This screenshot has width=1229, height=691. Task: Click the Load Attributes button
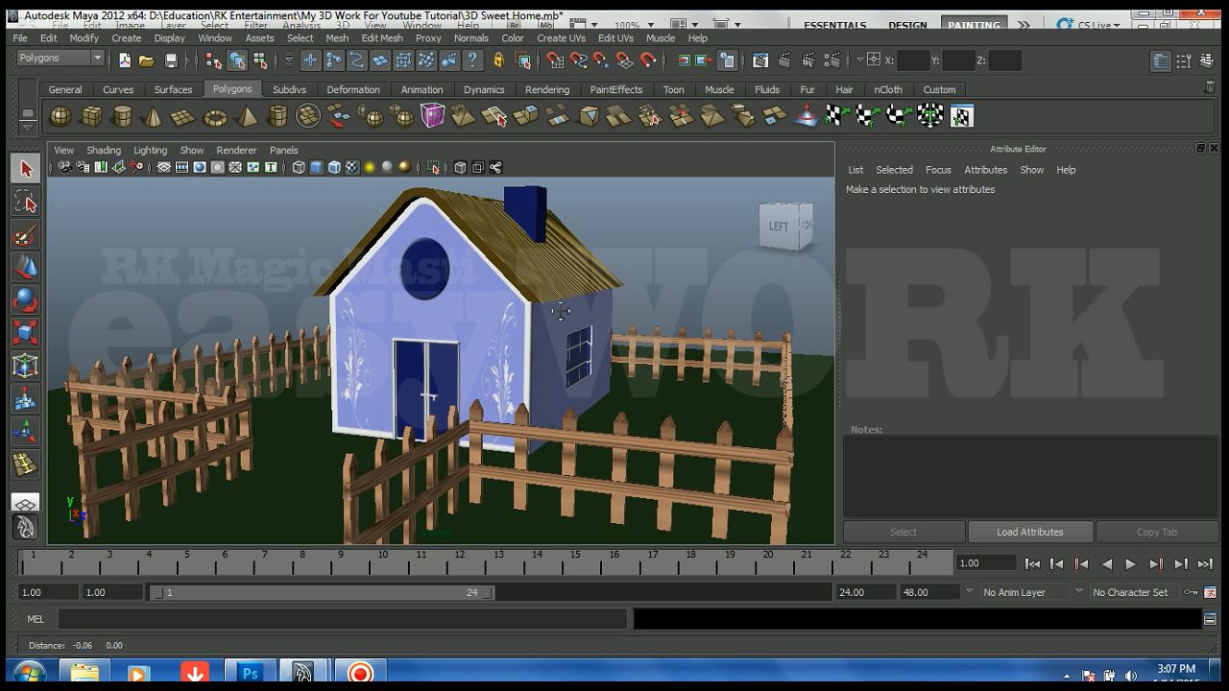(1029, 532)
